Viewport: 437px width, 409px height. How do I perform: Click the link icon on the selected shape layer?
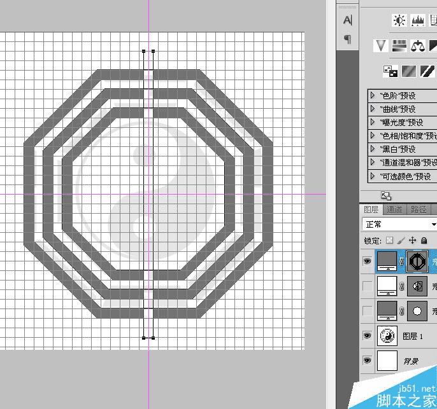[401, 261]
